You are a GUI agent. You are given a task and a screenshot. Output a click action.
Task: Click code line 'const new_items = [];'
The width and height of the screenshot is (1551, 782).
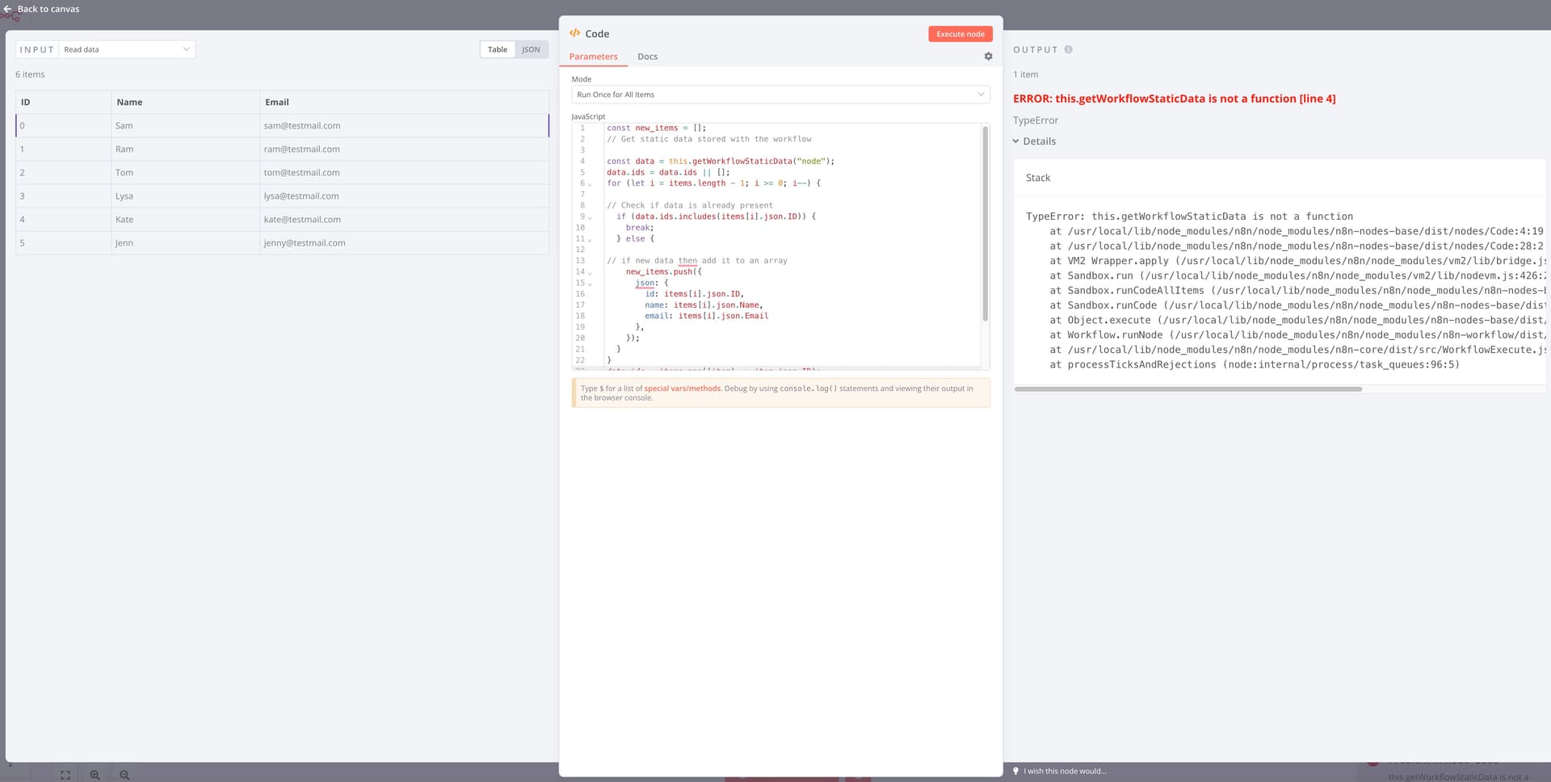(657, 128)
